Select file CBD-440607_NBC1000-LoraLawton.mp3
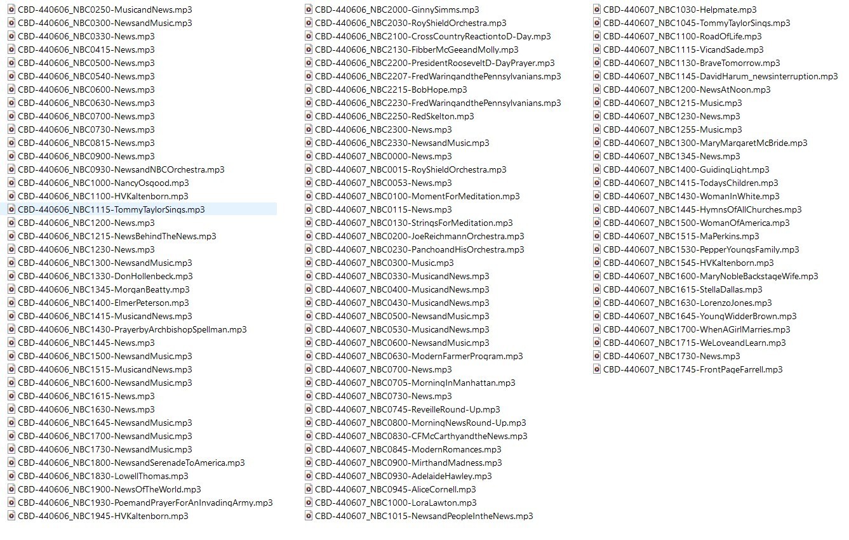This screenshot has width=849, height=540. point(396,503)
